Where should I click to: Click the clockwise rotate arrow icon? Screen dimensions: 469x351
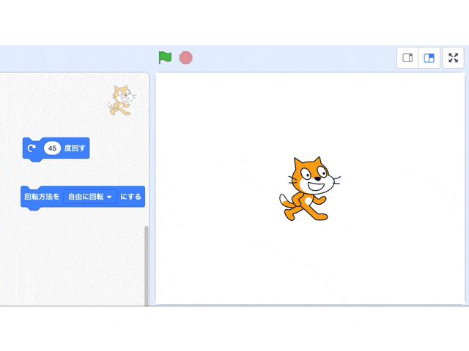(x=32, y=148)
